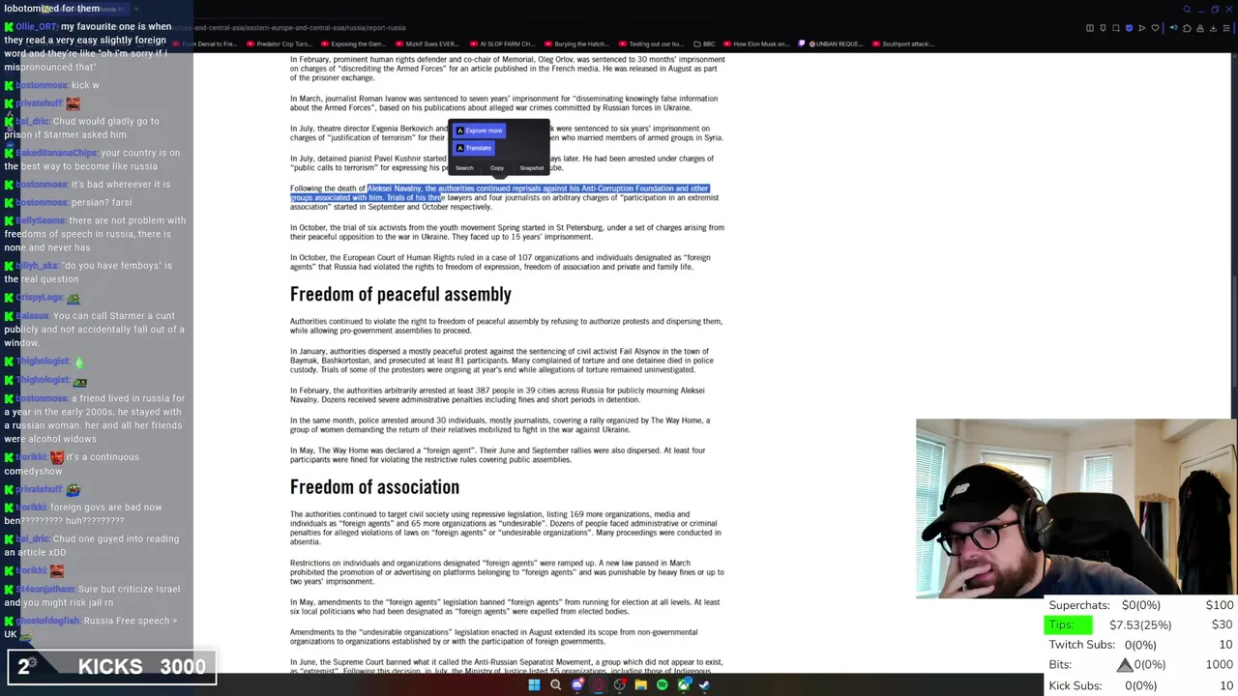Open the 'How Elon Musk an...' bookmark
Viewport: 1238px width, 696px height.
point(756,44)
